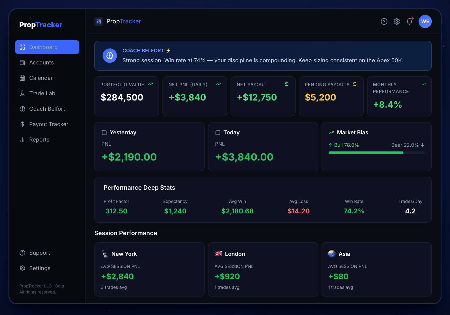Click the Pending Payouts dollar icon
450x315 pixels.
coord(355,84)
